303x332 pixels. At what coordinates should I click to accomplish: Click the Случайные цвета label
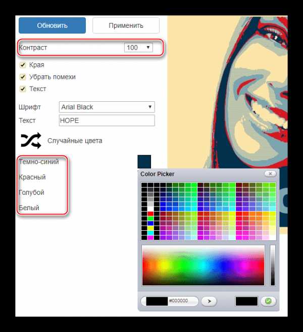point(75,141)
